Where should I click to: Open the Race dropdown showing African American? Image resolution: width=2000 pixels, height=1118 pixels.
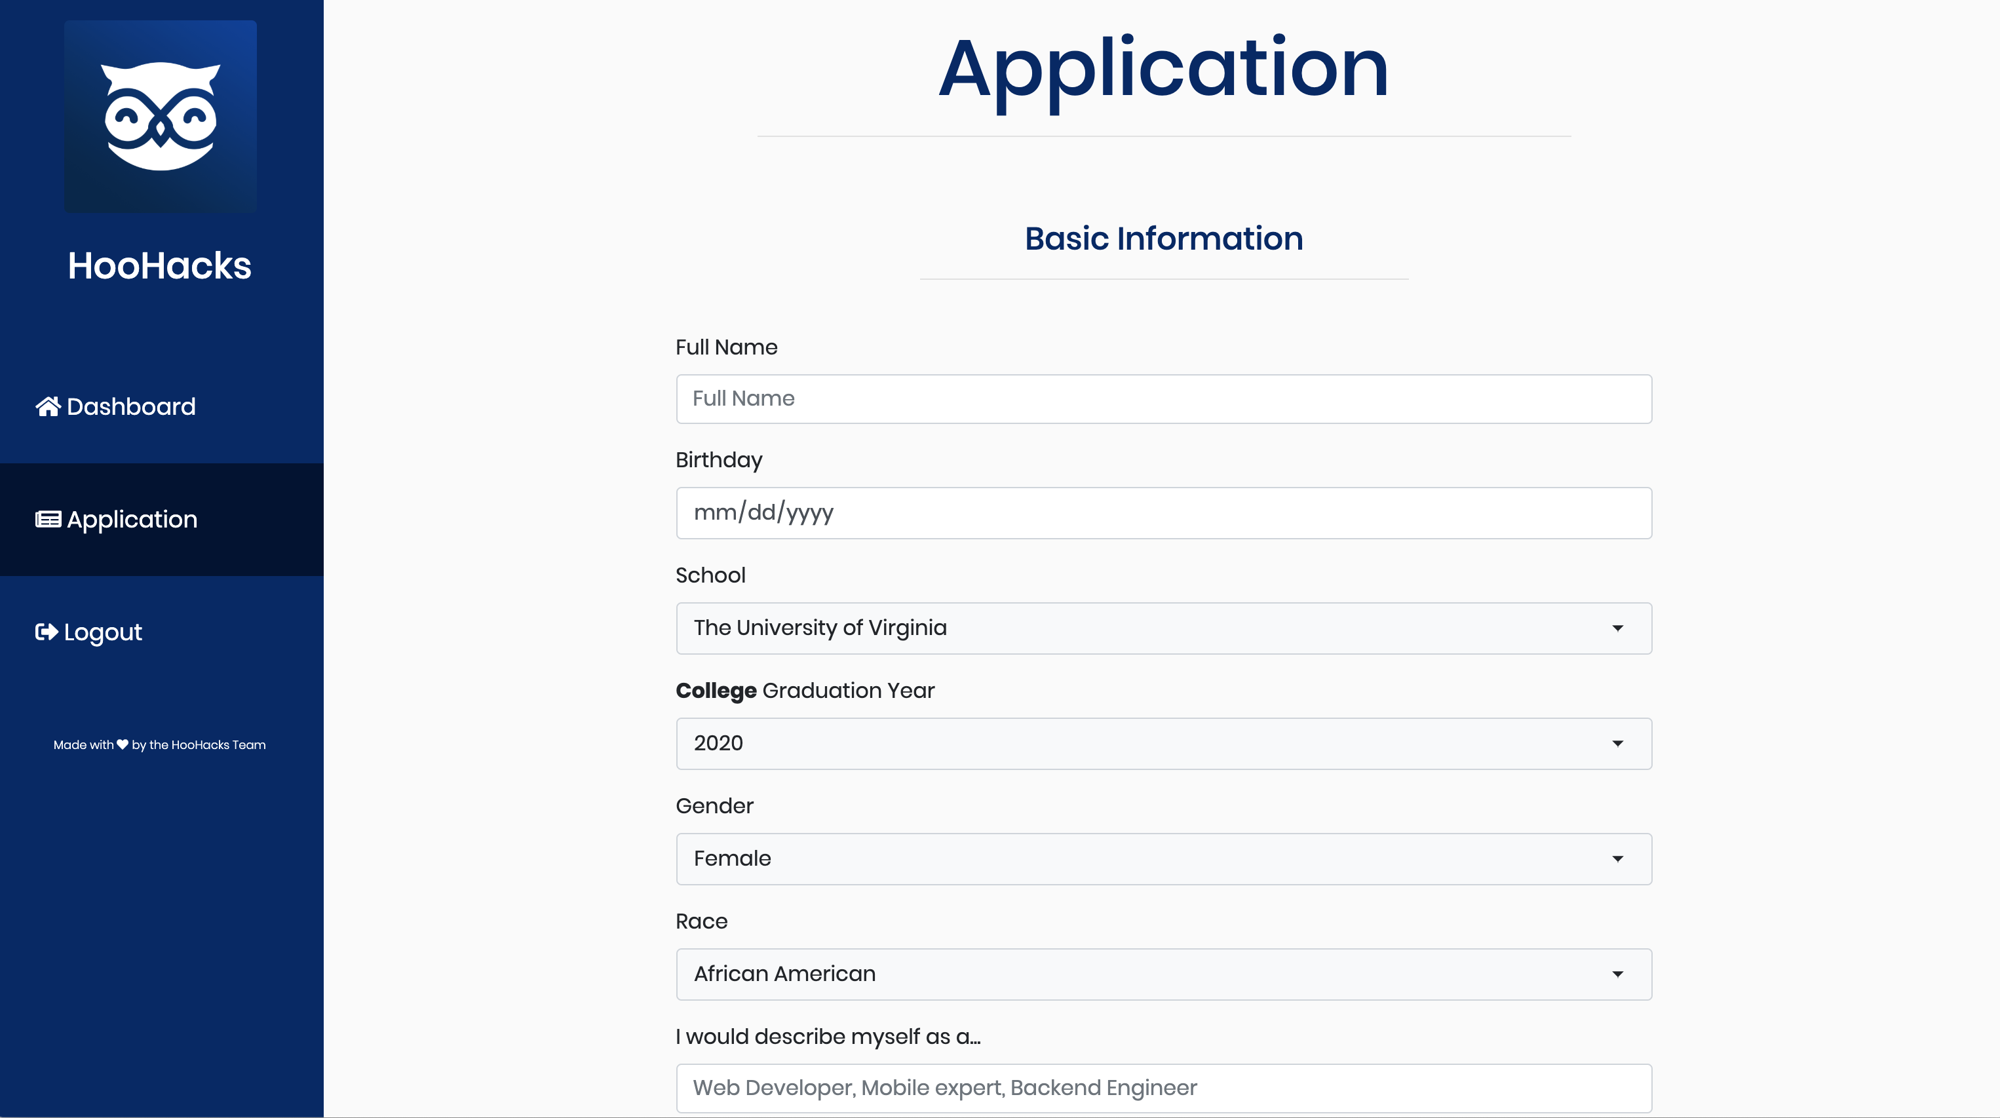pos(1163,974)
